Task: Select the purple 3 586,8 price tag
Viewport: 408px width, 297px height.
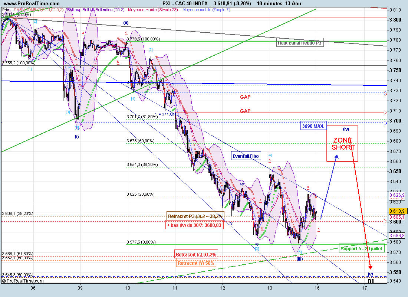Action: [397, 235]
